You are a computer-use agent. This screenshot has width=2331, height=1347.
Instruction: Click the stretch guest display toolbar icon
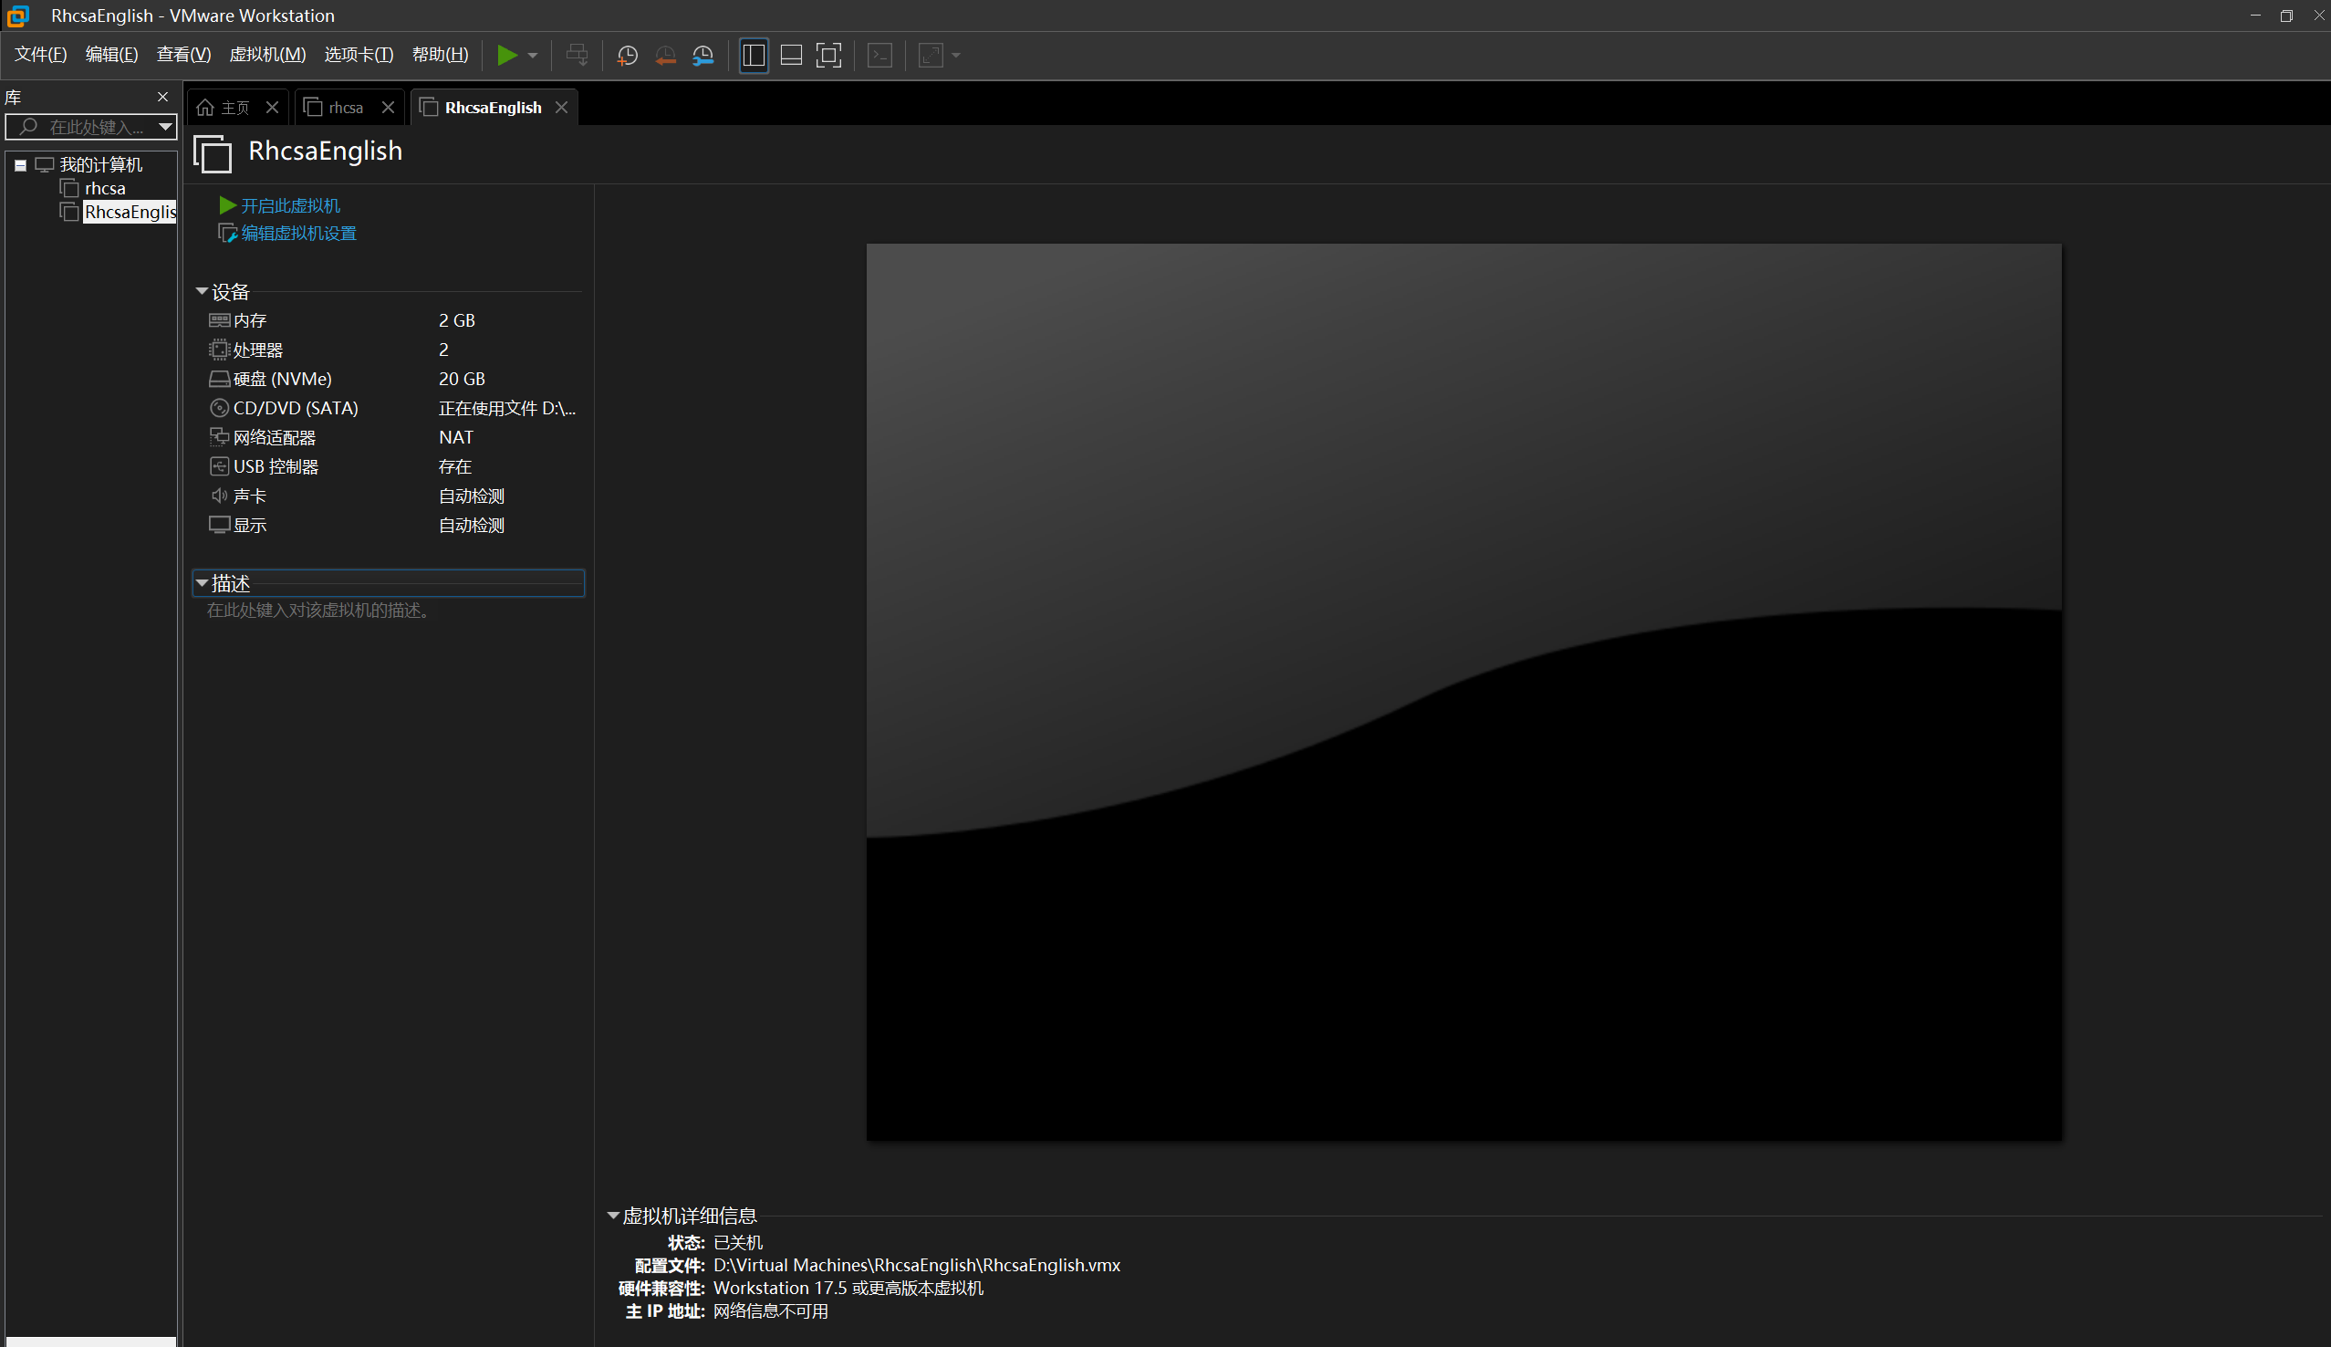tap(931, 56)
